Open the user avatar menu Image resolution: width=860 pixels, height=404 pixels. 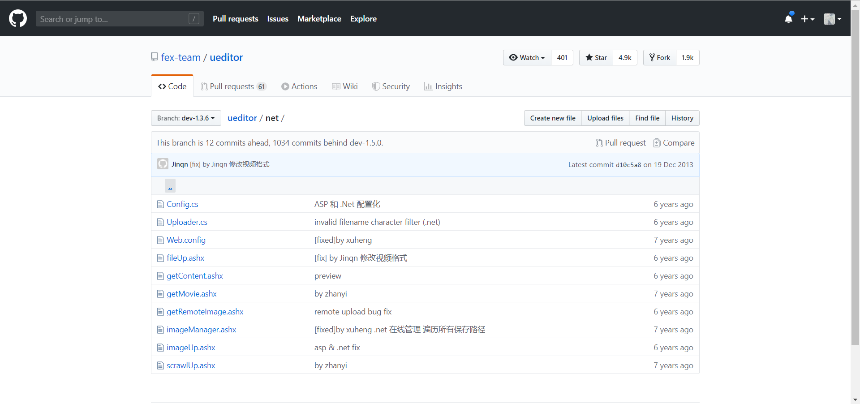pyautogui.click(x=832, y=19)
